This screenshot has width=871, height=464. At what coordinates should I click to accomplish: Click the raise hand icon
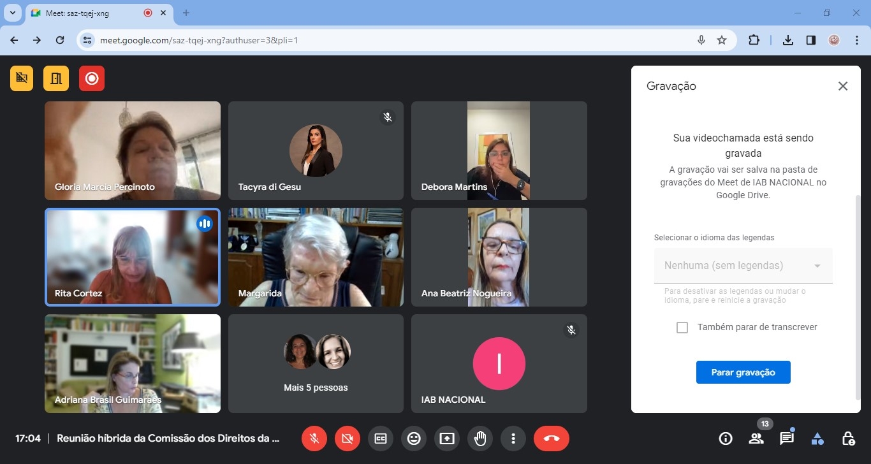point(479,439)
